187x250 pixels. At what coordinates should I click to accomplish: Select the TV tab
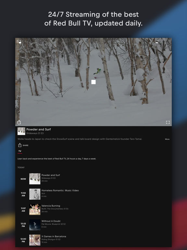pyautogui.click(x=20, y=151)
